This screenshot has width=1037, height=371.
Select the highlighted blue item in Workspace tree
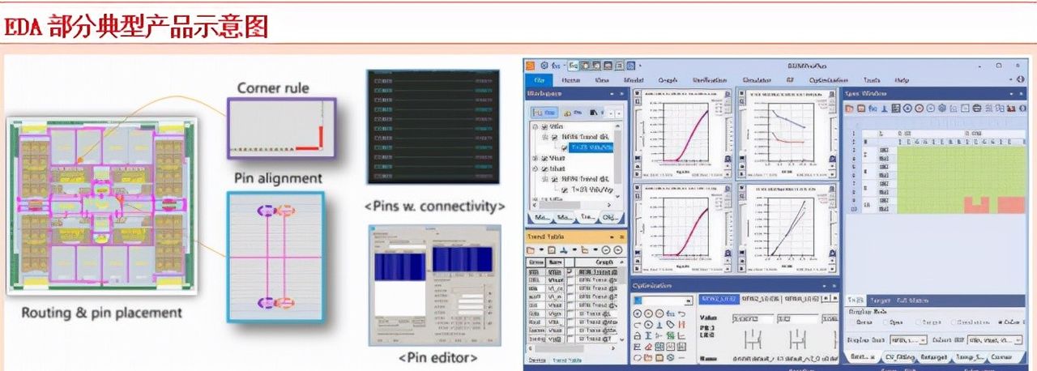click(x=591, y=147)
